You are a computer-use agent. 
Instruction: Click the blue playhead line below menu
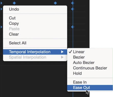click(x=73, y=94)
